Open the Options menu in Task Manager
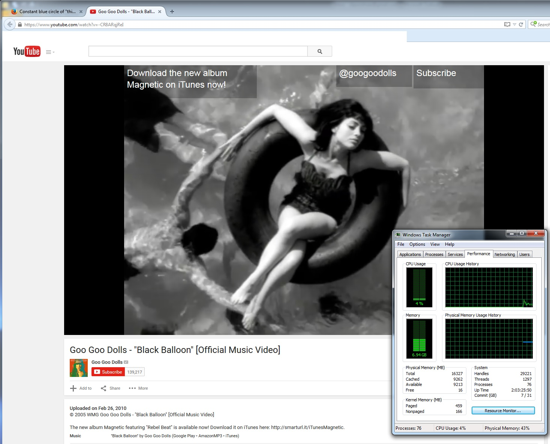The height and width of the screenshot is (444, 550). 417,244
